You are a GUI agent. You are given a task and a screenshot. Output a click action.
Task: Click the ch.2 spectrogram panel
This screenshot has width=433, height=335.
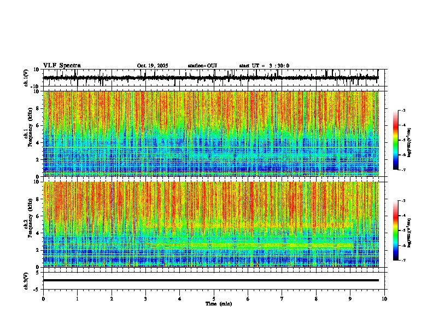coord(211,224)
